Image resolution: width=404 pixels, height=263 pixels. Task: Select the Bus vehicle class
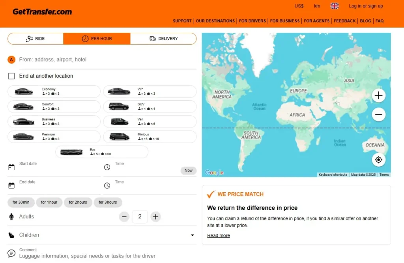(102, 152)
